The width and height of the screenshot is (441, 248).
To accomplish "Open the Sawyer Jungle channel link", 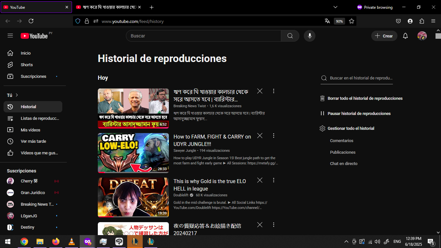I will pyautogui.click(x=185, y=151).
